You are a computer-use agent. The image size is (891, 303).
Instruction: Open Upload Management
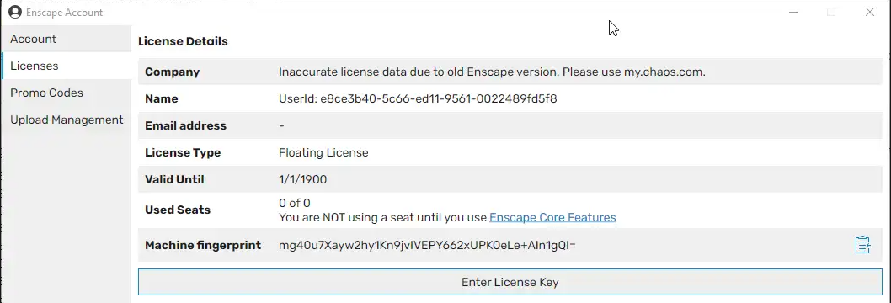point(66,120)
